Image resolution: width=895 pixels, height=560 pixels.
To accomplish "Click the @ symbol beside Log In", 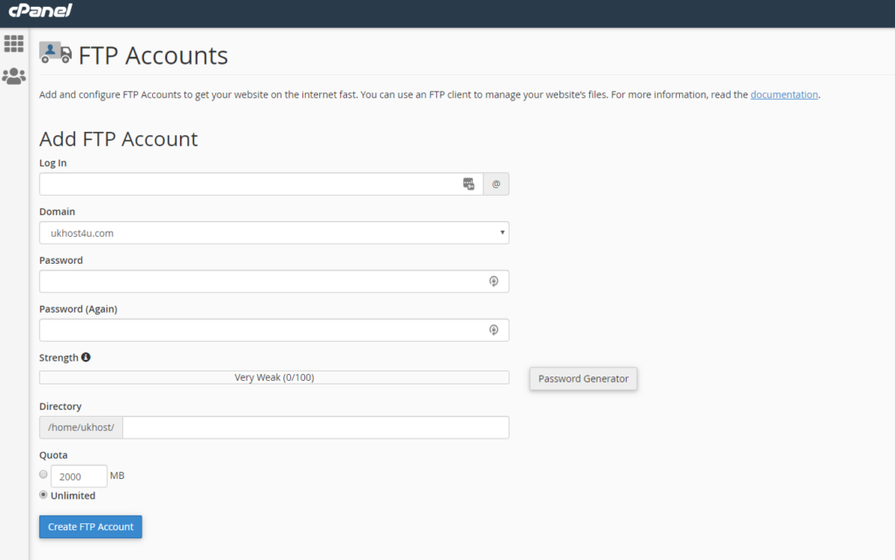I will [496, 184].
